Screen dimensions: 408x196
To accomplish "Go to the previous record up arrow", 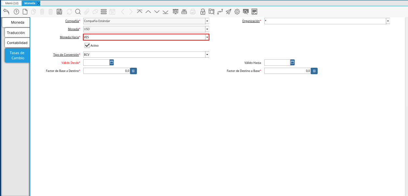I will 148,12.
